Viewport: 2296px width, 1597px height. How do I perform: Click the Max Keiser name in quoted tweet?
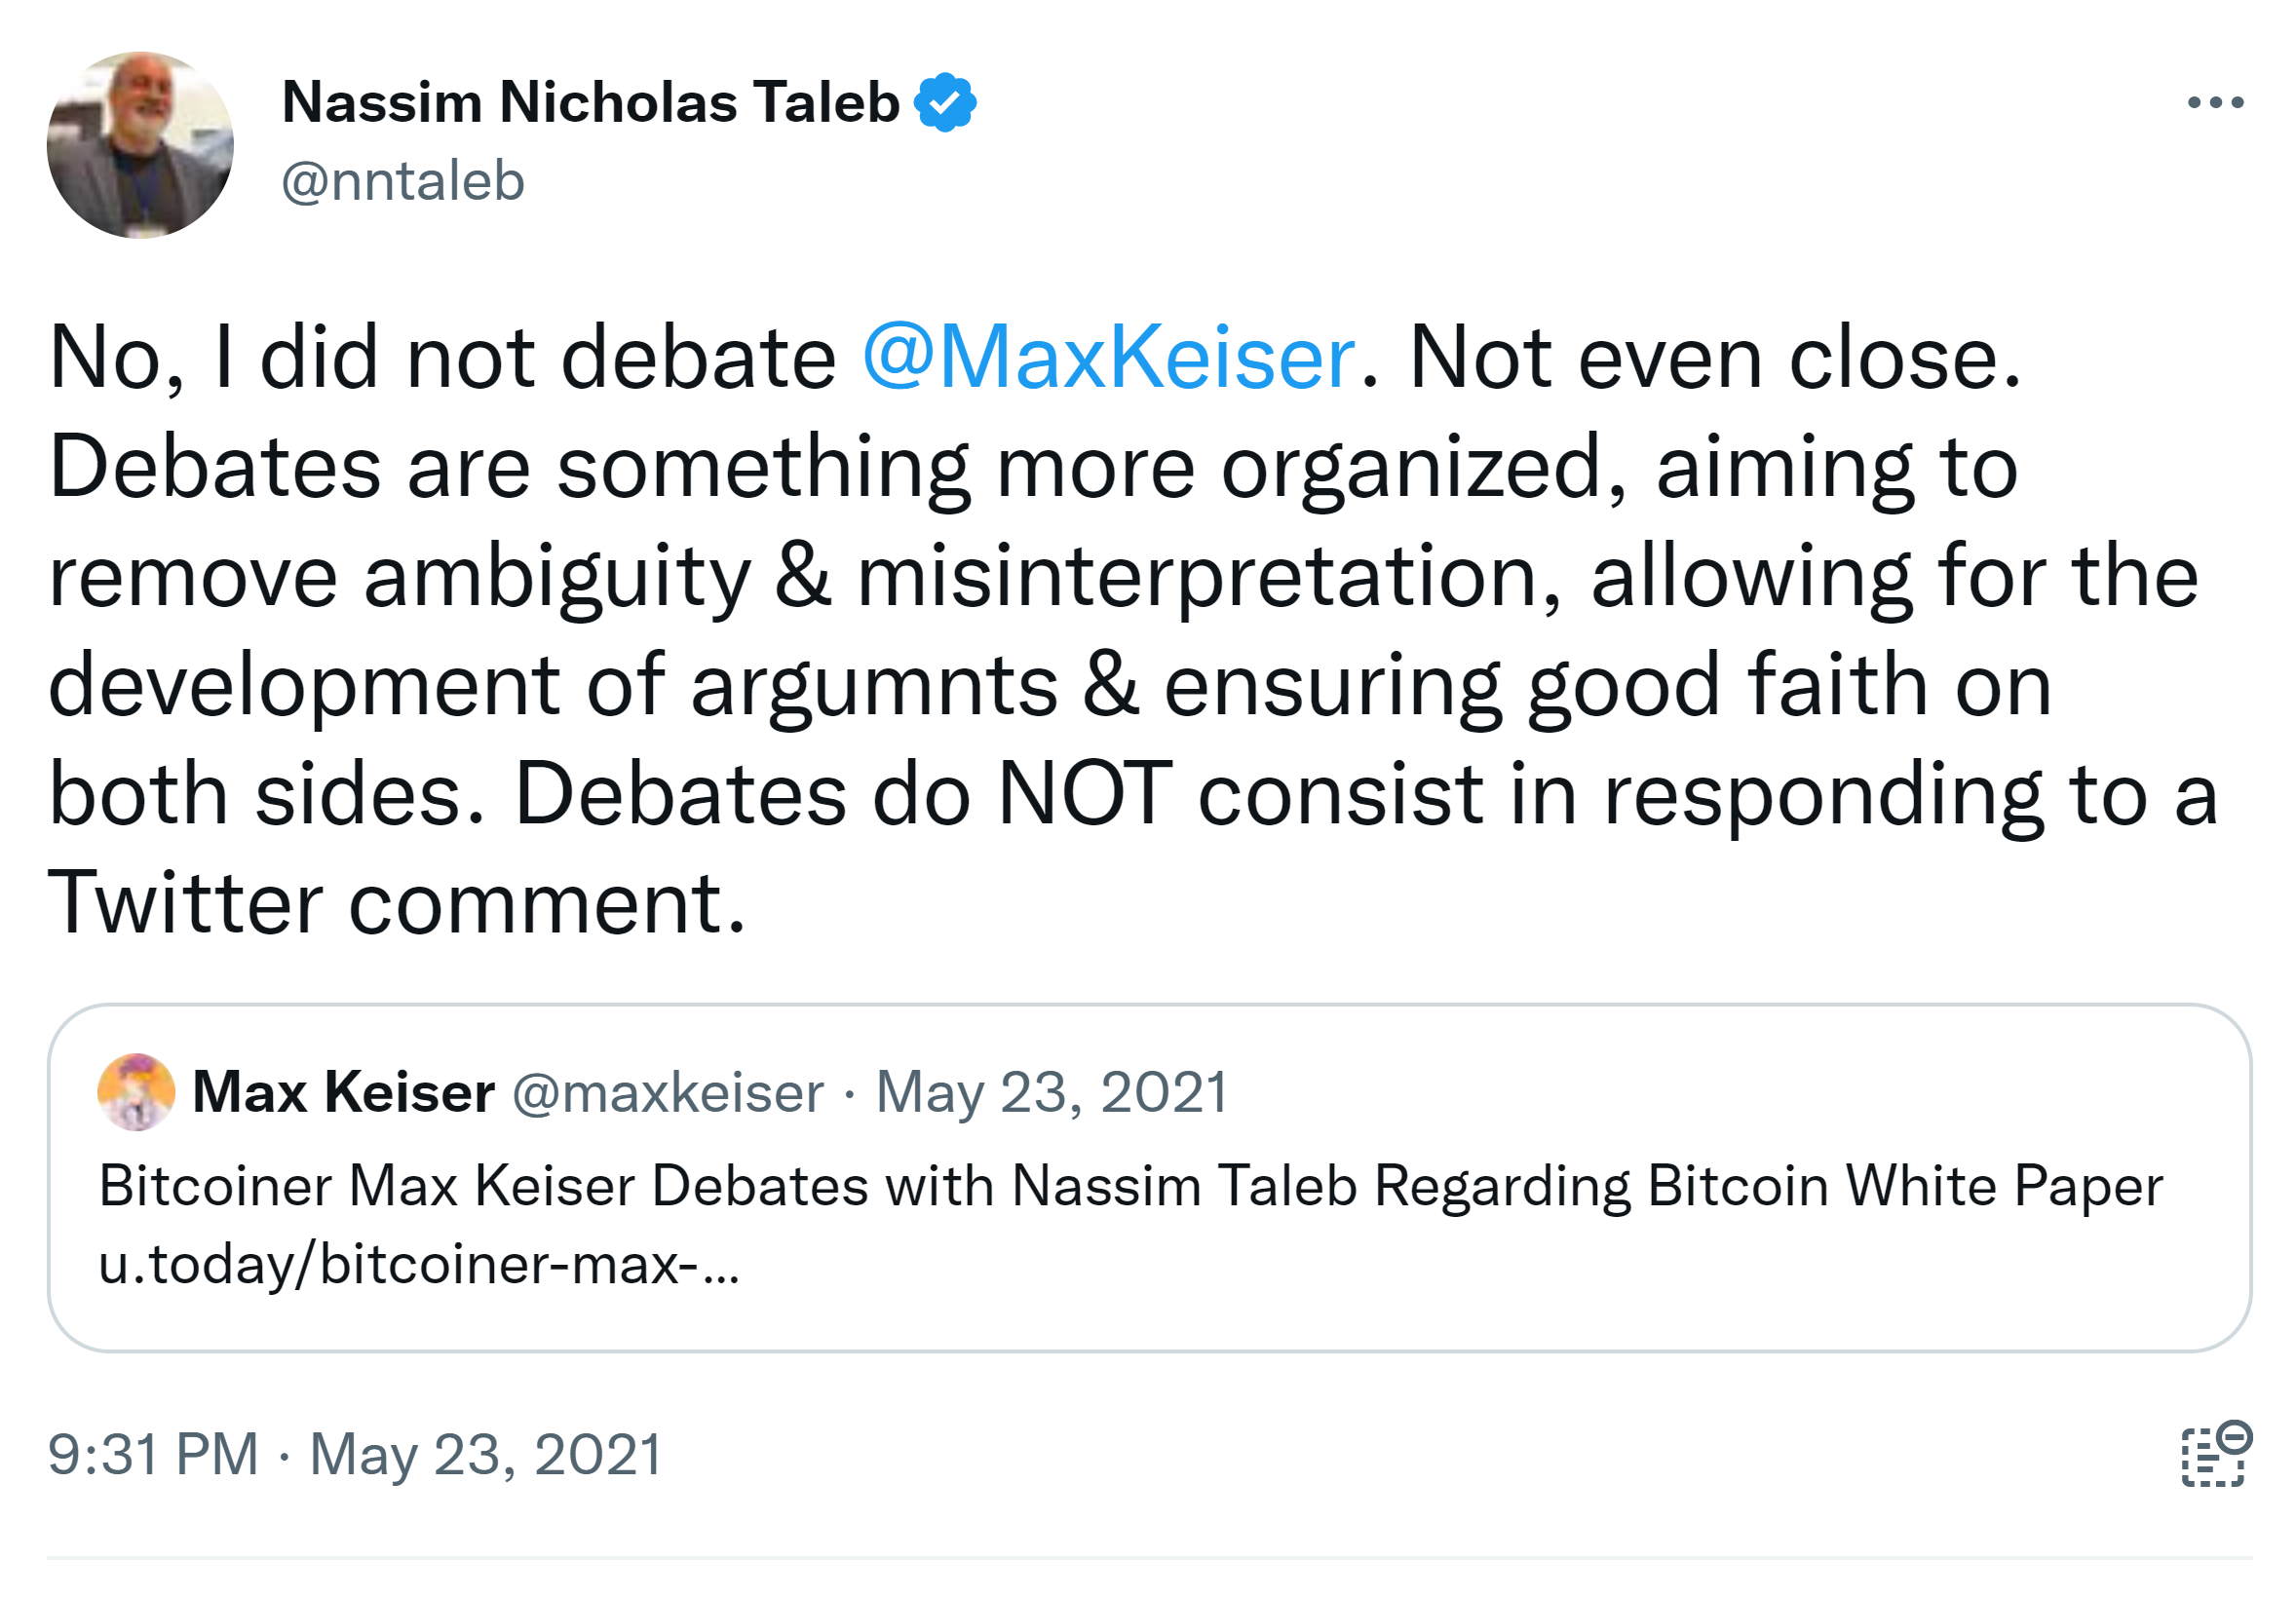point(343,1091)
